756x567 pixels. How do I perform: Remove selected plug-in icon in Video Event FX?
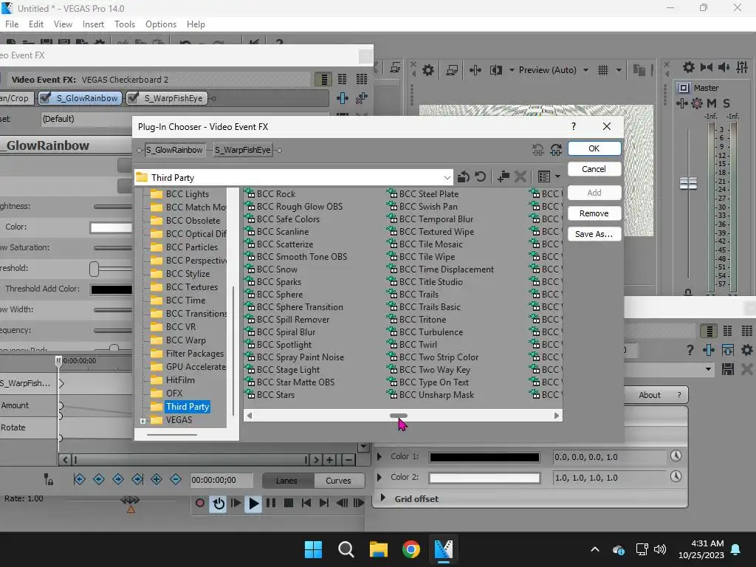pos(361,98)
